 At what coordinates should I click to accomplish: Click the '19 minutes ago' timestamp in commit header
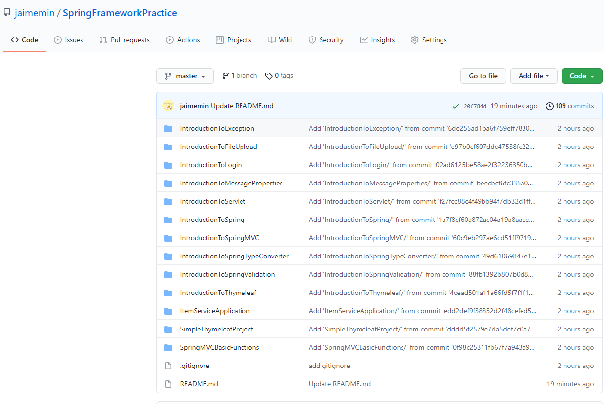[514, 106]
